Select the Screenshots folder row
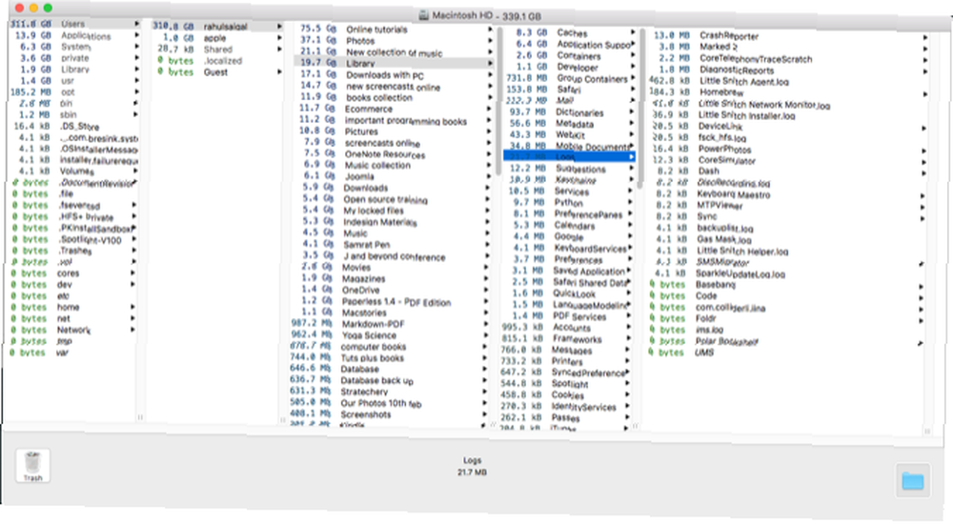953x524 pixels. pos(388,414)
